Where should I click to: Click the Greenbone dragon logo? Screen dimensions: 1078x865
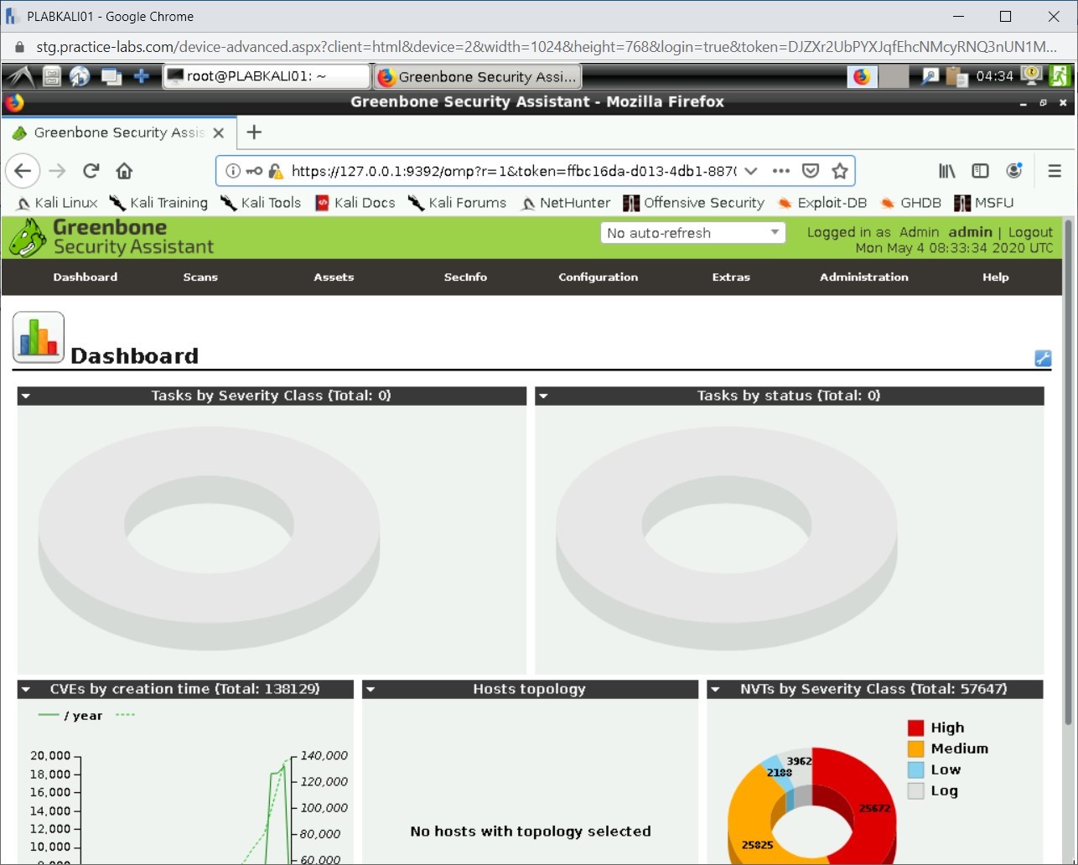click(28, 237)
